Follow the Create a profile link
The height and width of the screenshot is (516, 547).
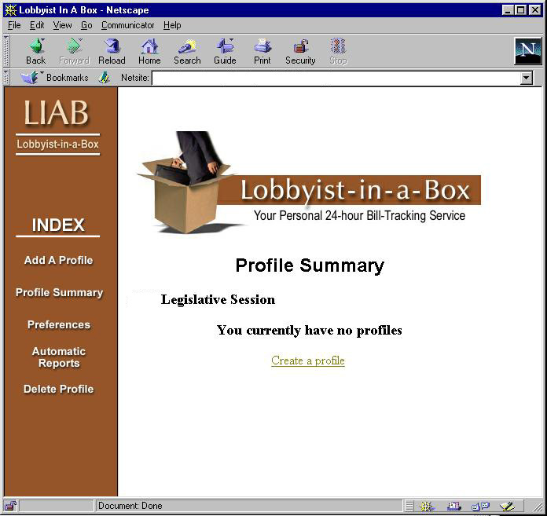(x=308, y=360)
